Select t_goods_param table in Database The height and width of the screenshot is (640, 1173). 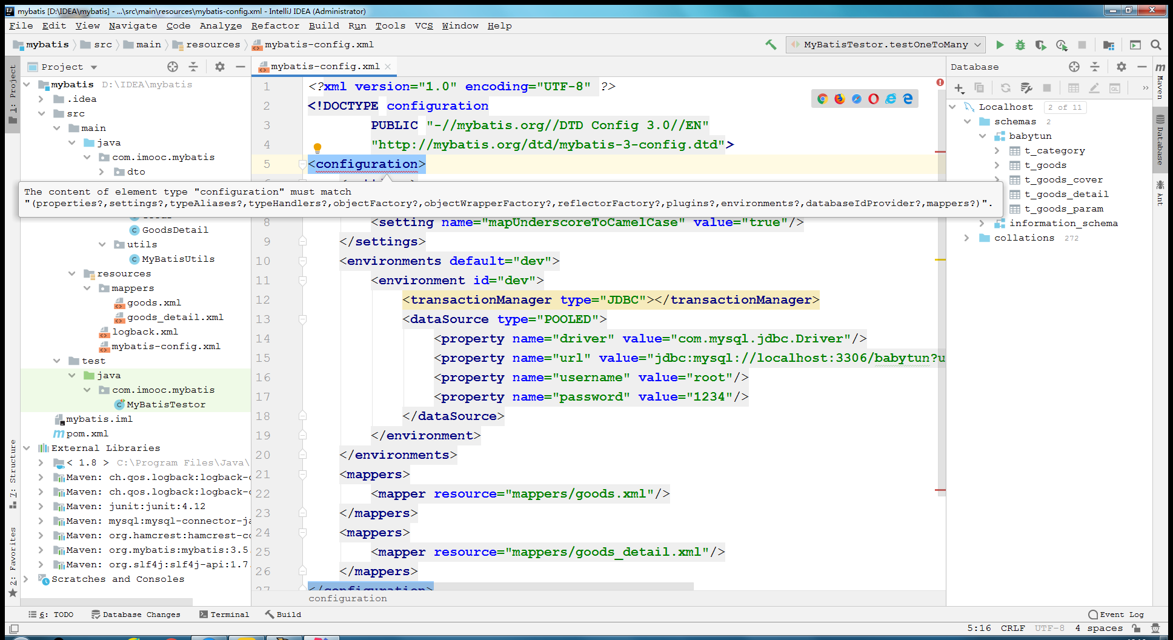point(1063,208)
